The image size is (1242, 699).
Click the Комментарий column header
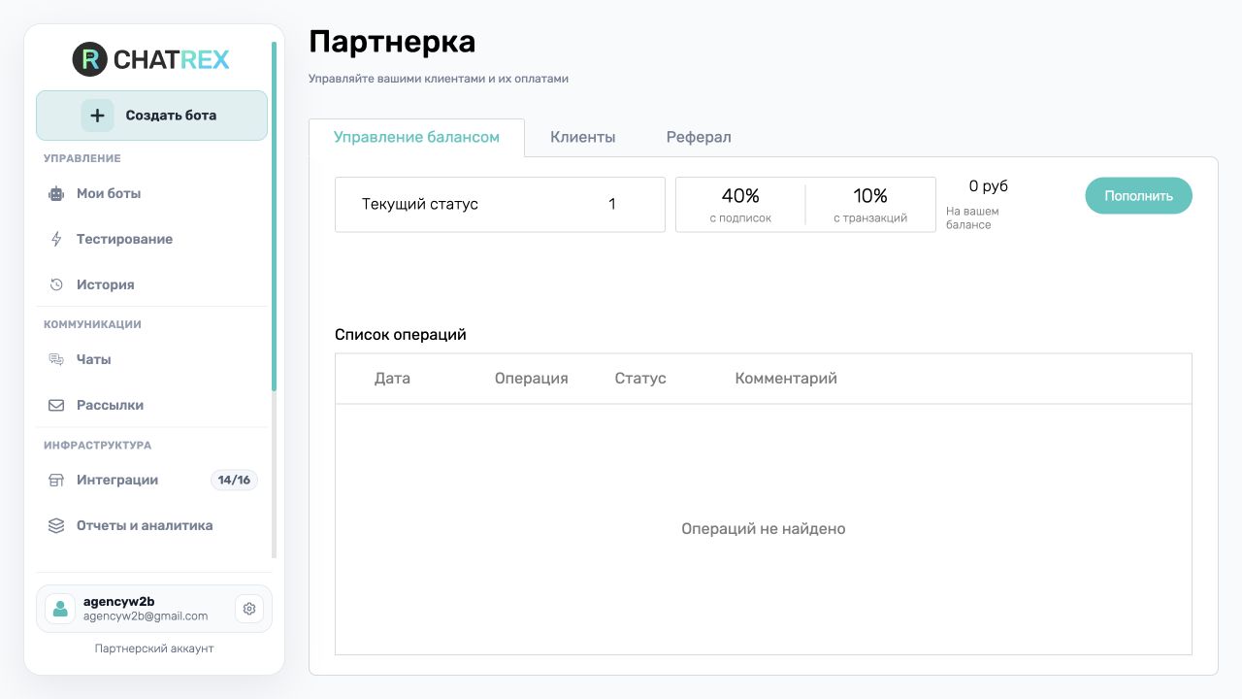(x=786, y=379)
